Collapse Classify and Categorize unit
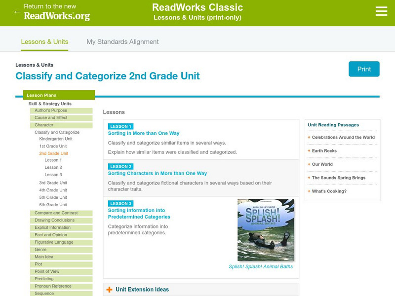Screen dimensions: 395x296 57,132
